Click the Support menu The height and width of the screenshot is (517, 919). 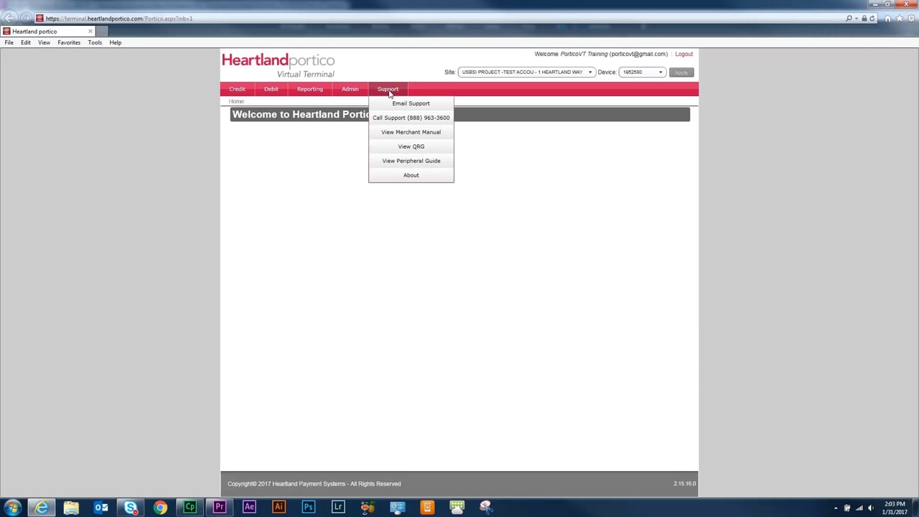[388, 89]
